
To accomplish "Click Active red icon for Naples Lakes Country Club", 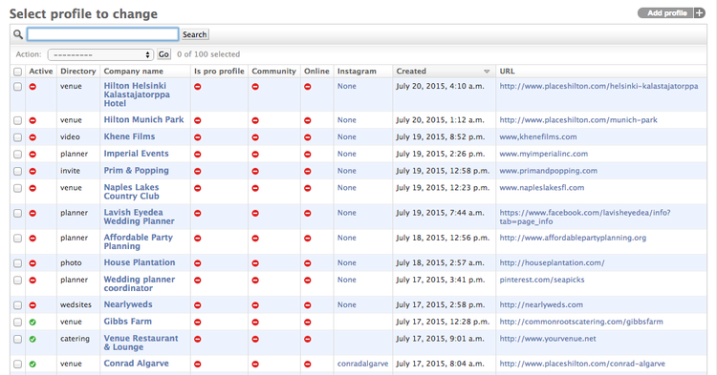I will [x=33, y=188].
